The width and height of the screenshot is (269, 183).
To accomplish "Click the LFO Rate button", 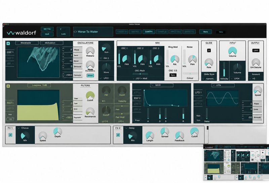I will 198,116.
